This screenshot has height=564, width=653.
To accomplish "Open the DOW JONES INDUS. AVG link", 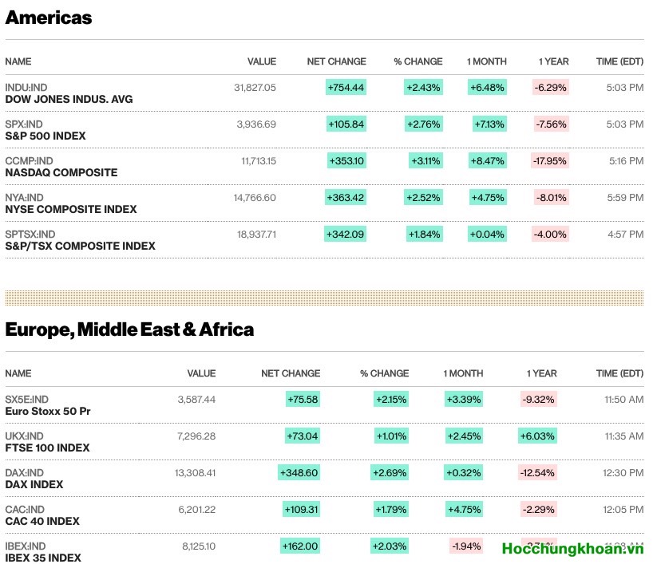I will tap(69, 100).
